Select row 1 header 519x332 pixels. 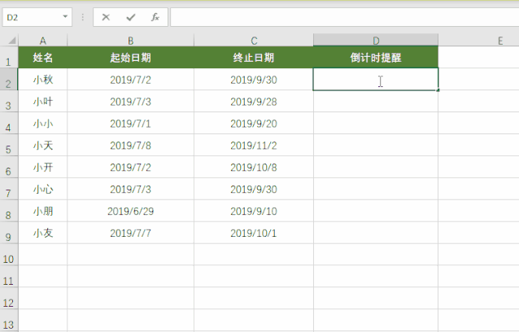coord(9,58)
